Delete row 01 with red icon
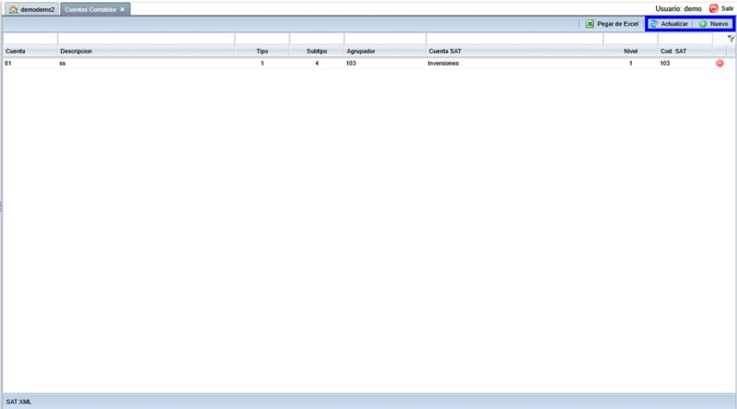The image size is (737, 409). pyautogui.click(x=719, y=63)
